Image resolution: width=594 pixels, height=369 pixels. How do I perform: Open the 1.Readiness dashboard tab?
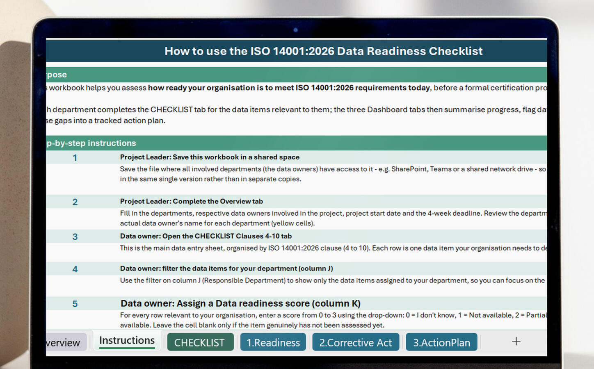[x=273, y=342]
